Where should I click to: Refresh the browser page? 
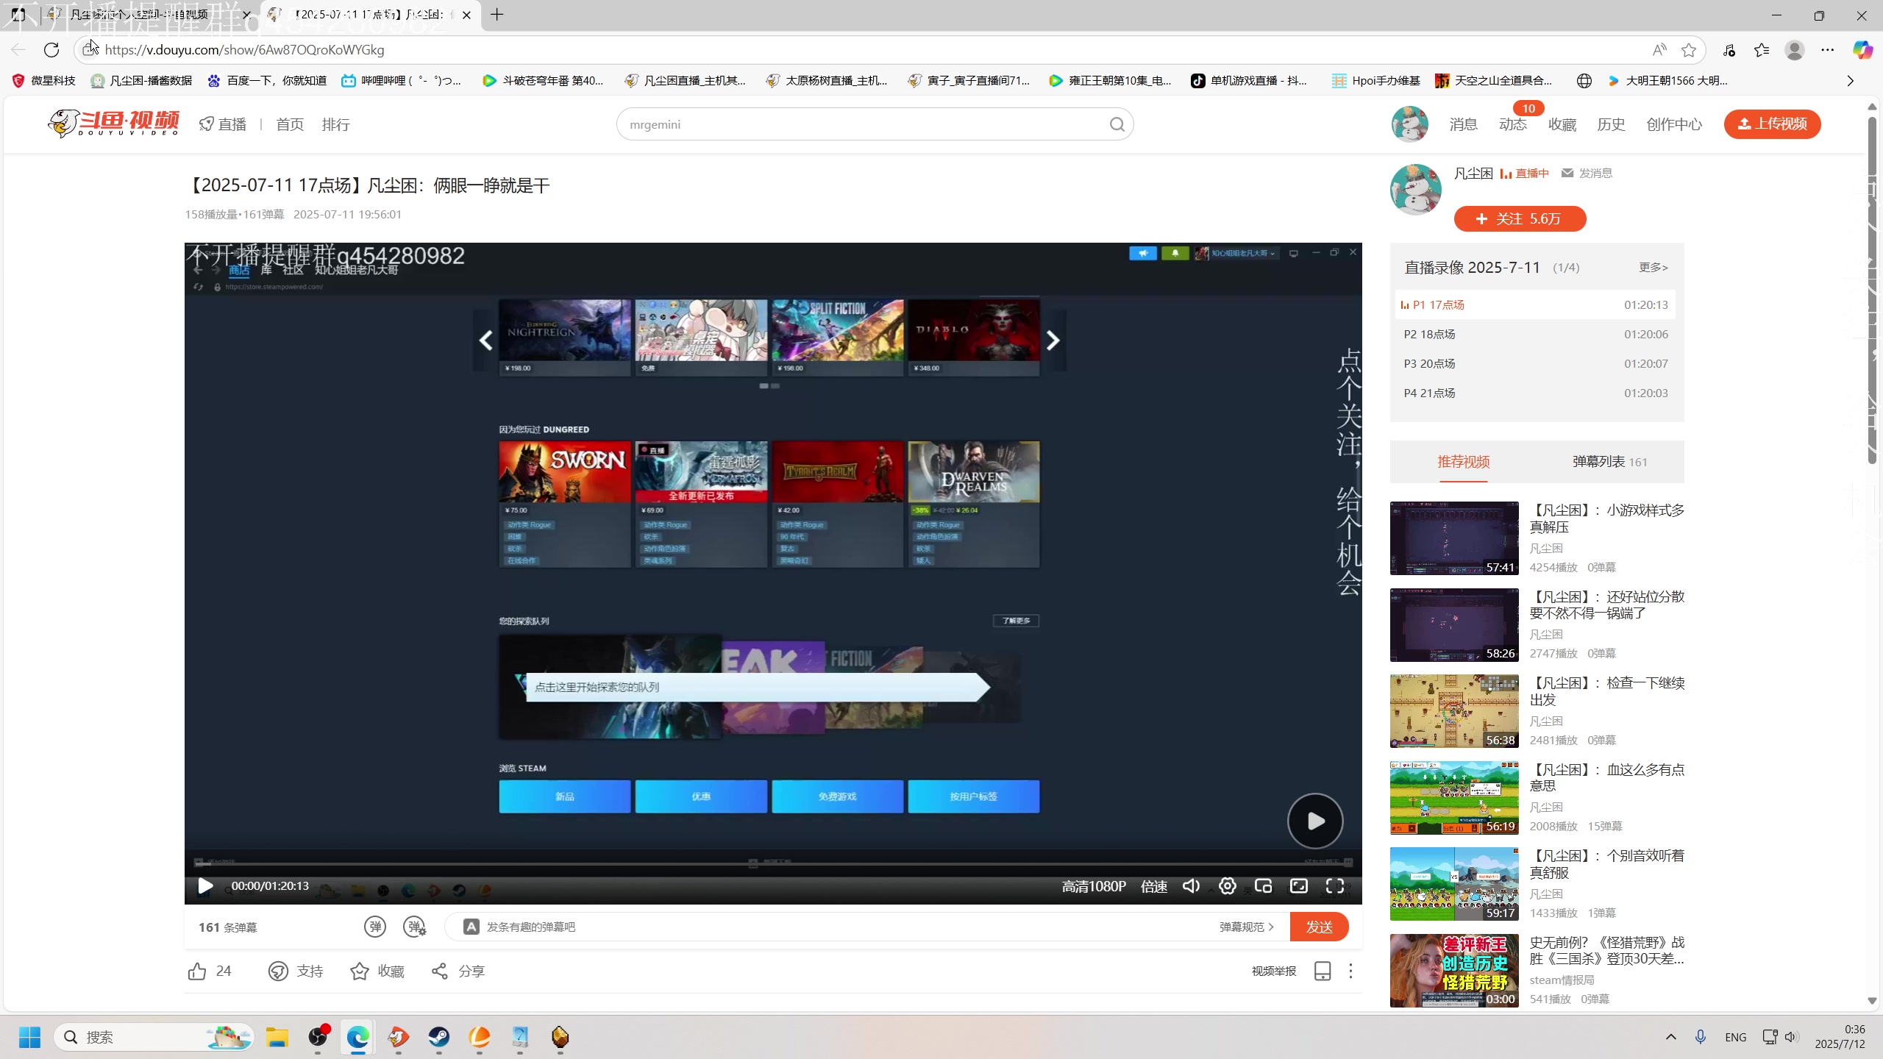pyautogui.click(x=51, y=49)
